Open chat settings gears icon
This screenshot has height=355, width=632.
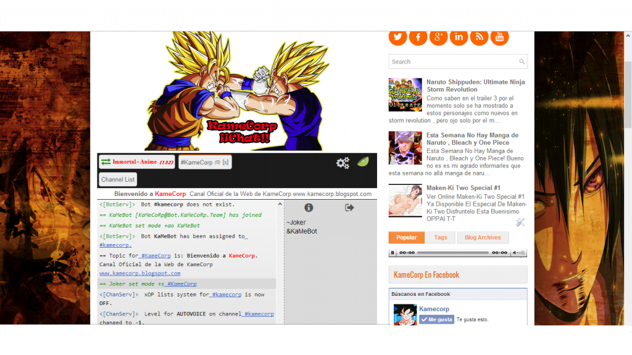pos(343,163)
